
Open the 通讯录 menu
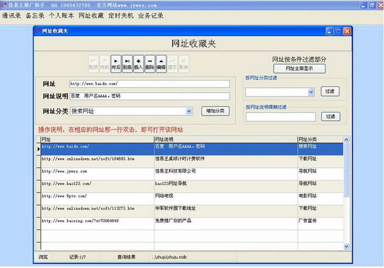tap(12, 16)
